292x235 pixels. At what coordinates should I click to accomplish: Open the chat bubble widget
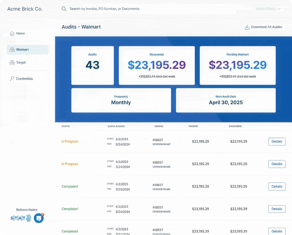(39, 218)
